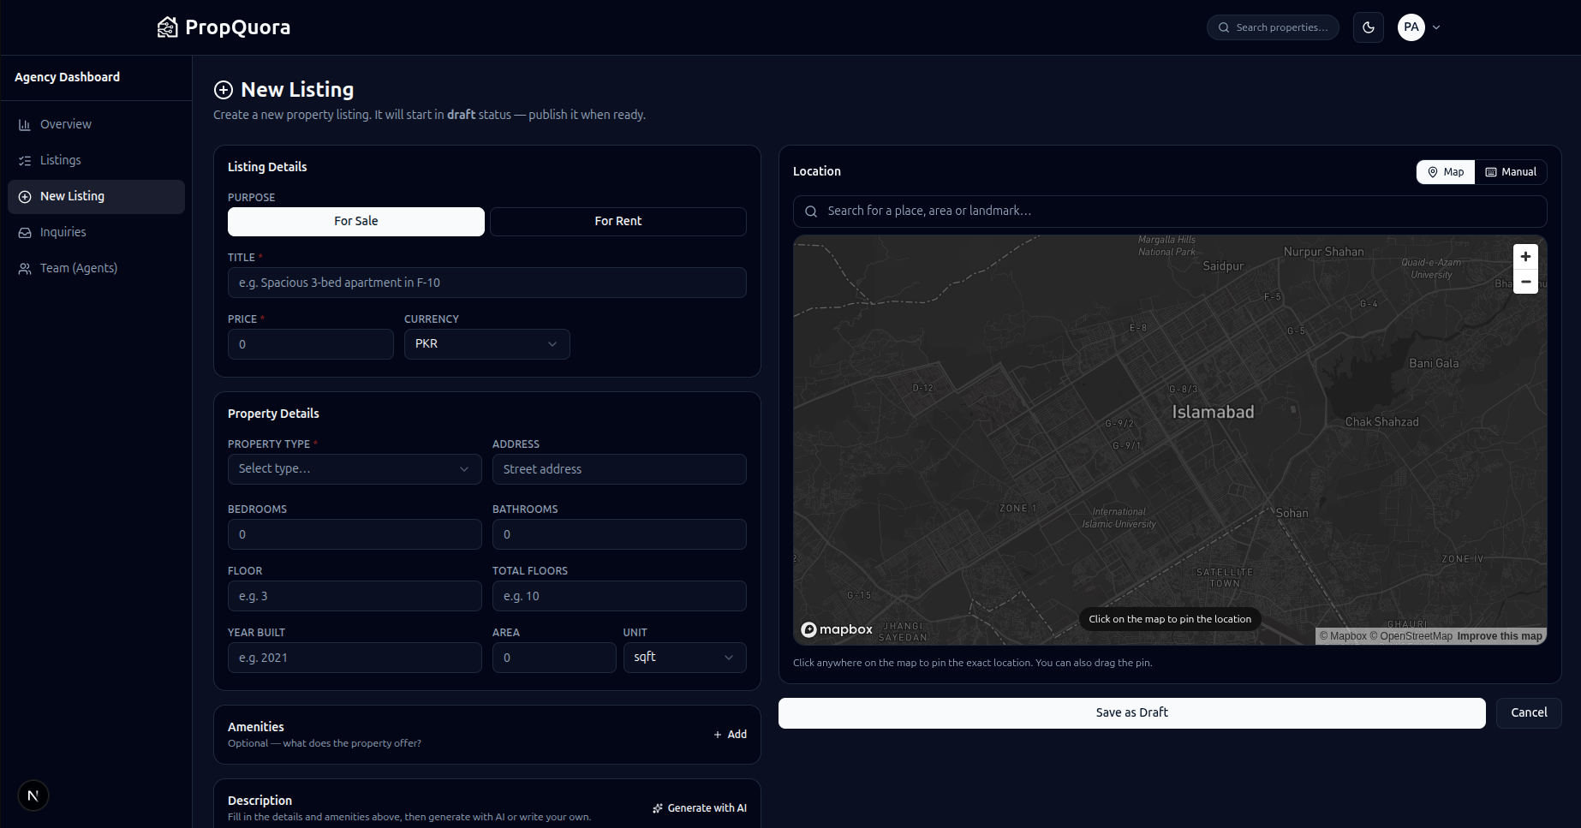Open the PA avatar account menu
1581x828 pixels.
tap(1411, 27)
